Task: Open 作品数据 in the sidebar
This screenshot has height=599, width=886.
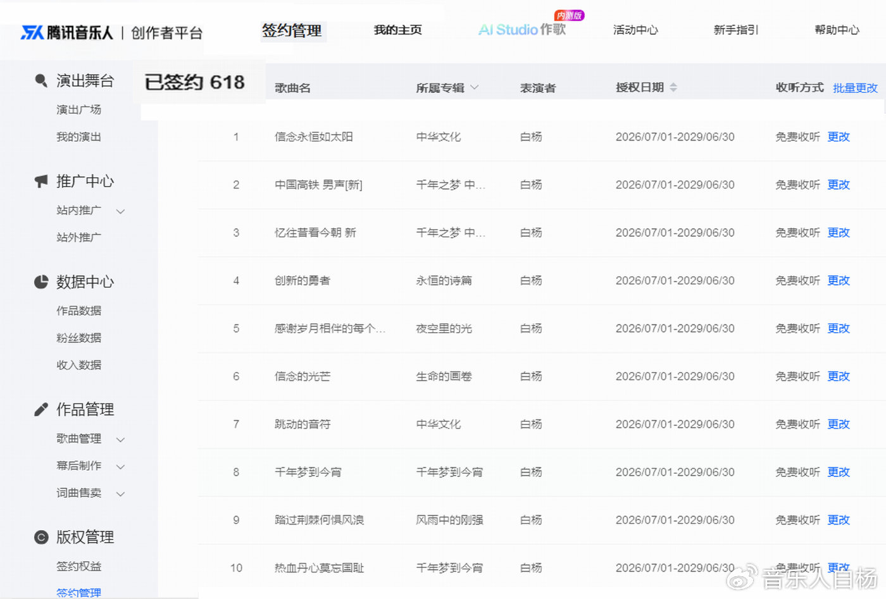Action: 78,311
